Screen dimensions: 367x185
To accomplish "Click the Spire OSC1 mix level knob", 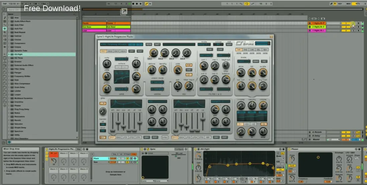I will coord(154,53).
